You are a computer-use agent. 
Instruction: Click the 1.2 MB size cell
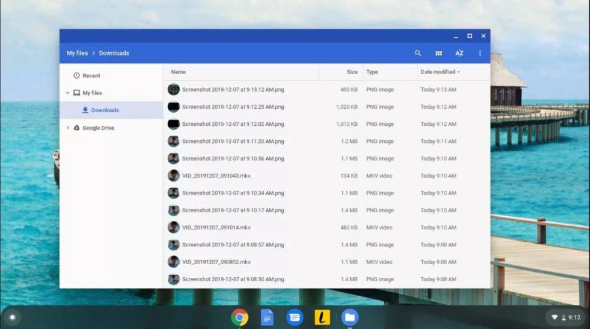(x=349, y=142)
